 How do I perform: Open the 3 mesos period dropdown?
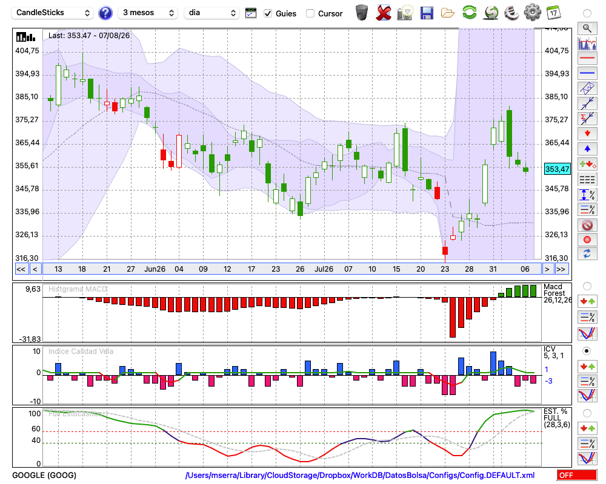point(148,13)
